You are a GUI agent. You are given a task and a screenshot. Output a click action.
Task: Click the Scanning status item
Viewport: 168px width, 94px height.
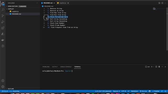pyautogui.click(x=15, y=91)
